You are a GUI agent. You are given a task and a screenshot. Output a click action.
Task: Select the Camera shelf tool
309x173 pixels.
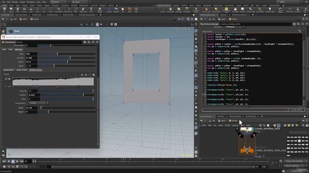coord(163,10)
